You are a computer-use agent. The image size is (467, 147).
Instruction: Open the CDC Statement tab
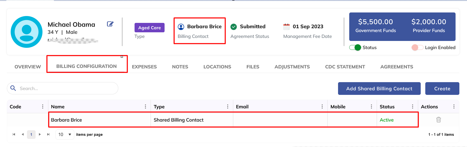click(345, 67)
